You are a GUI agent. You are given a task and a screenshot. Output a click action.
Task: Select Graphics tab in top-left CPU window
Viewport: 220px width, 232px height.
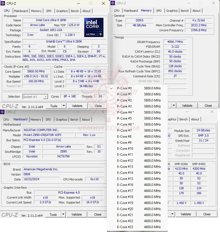point(62,11)
